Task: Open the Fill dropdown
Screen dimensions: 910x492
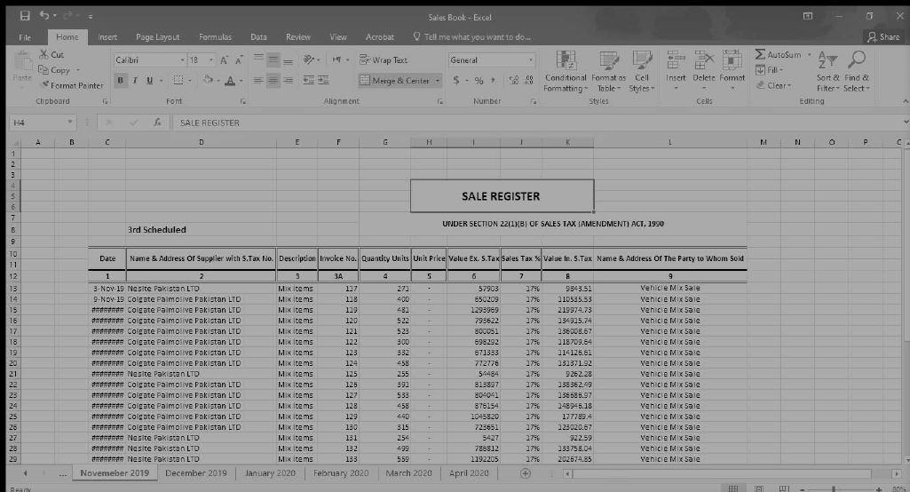Action: pyautogui.click(x=770, y=69)
